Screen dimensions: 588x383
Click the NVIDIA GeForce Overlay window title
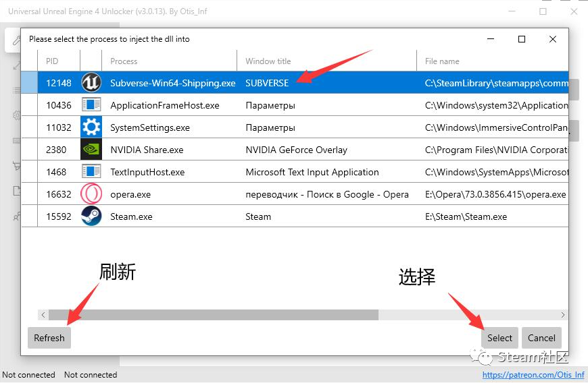[x=296, y=150]
